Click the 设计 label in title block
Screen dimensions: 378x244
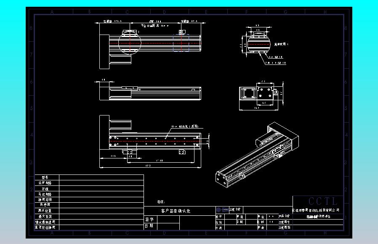tap(219, 217)
